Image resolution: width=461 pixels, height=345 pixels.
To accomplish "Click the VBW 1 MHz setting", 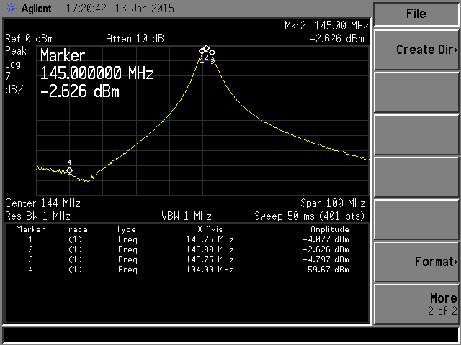I will [x=186, y=216].
